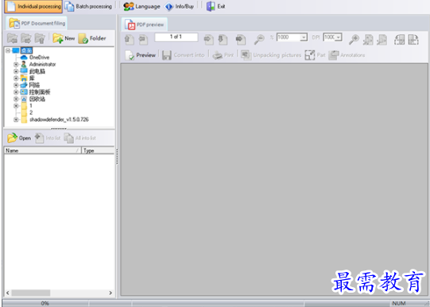Expand the shadowdefender_v1.5.0.726 node
This screenshot has height=307, width=430.
coord(16,119)
